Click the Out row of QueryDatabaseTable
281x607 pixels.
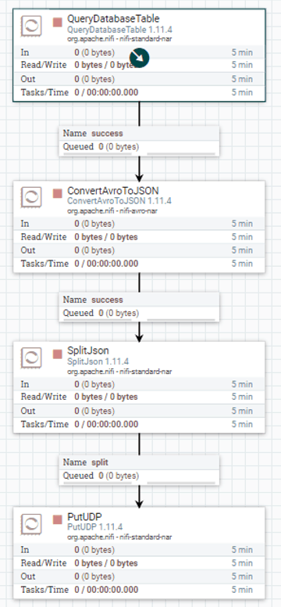[x=139, y=79]
